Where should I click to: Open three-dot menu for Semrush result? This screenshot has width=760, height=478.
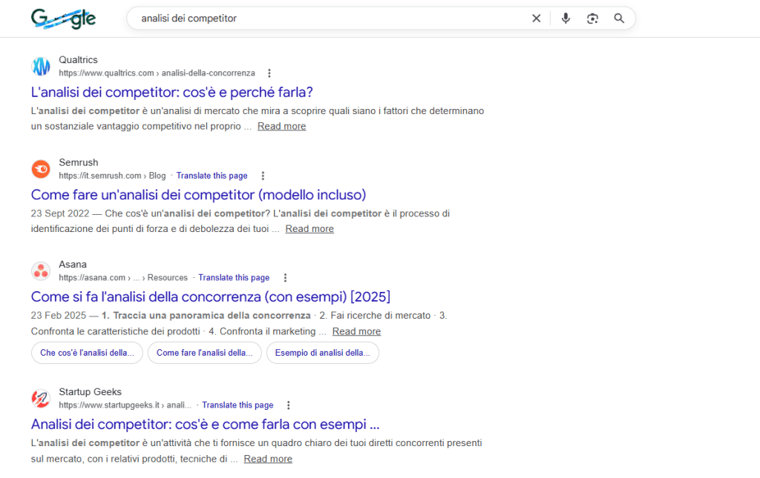263,176
